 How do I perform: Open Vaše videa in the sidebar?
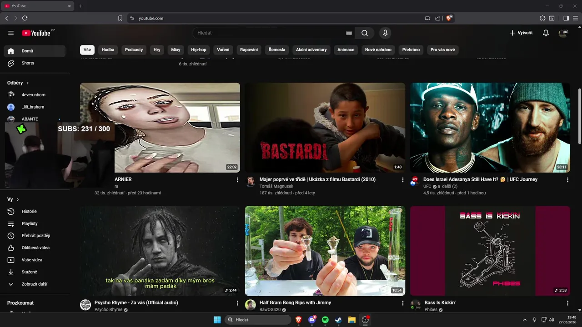click(x=35, y=260)
